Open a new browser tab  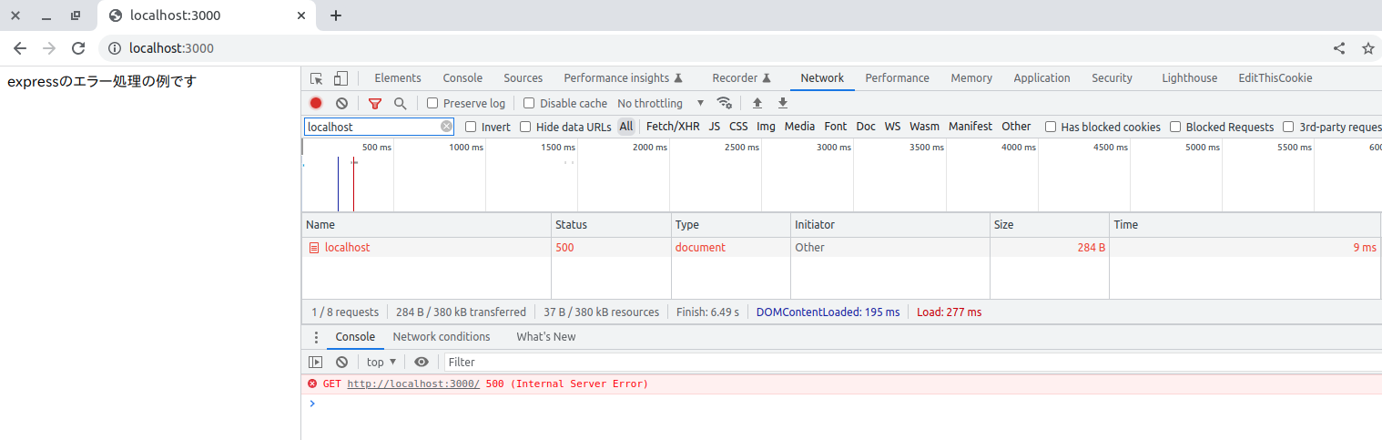click(336, 15)
